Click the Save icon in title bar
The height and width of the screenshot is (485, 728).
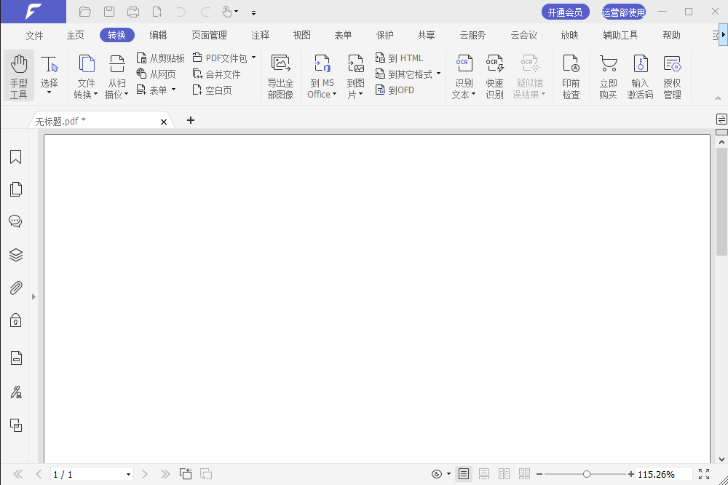pos(109,12)
